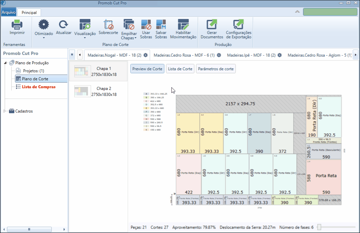Screen dimensions: 360x233
Task: Select the Porta Reta (Basculante) 590 piece
Action: [x=323, y=151]
